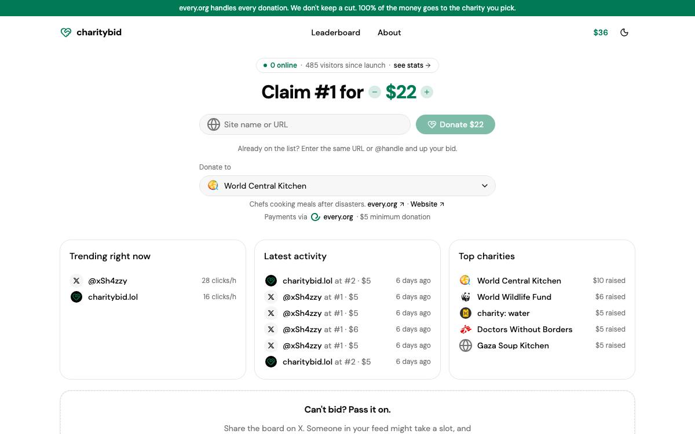Click the Doctors Without Borders red icon
695x434 pixels.
(465, 329)
